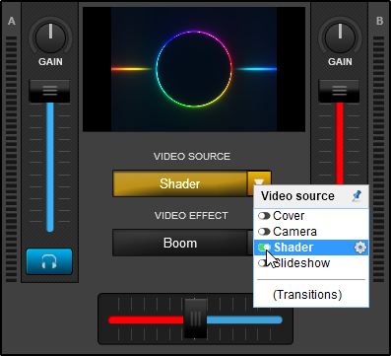Open the video source dropdown arrow
This screenshot has height=356, width=391.
259,183
